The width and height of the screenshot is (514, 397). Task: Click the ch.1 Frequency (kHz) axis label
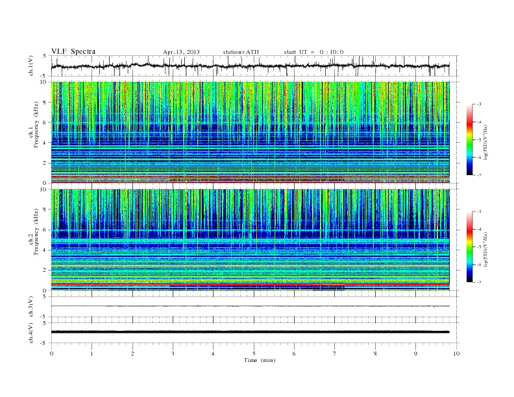click(34, 125)
